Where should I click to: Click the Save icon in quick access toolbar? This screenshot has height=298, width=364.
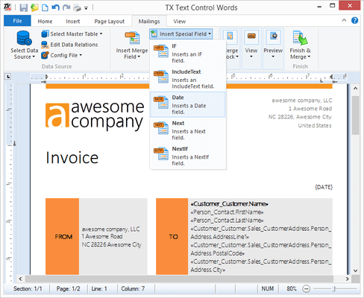(x=24, y=7)
